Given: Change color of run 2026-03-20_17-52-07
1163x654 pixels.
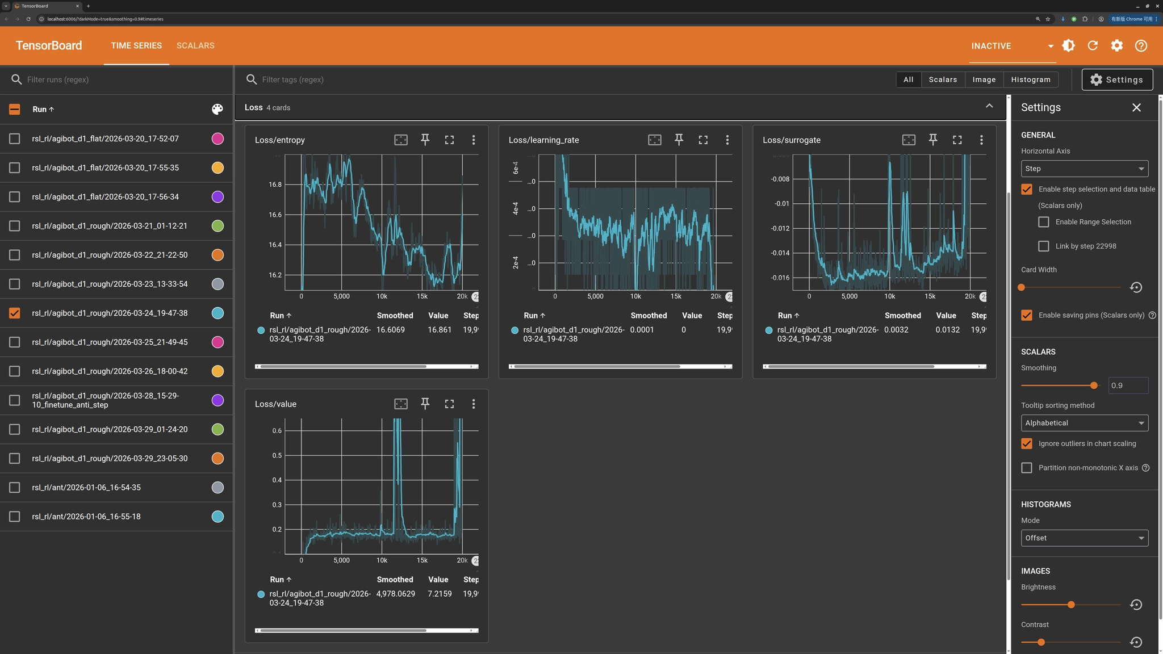Looking at the screenshot, I should point(217,139).
